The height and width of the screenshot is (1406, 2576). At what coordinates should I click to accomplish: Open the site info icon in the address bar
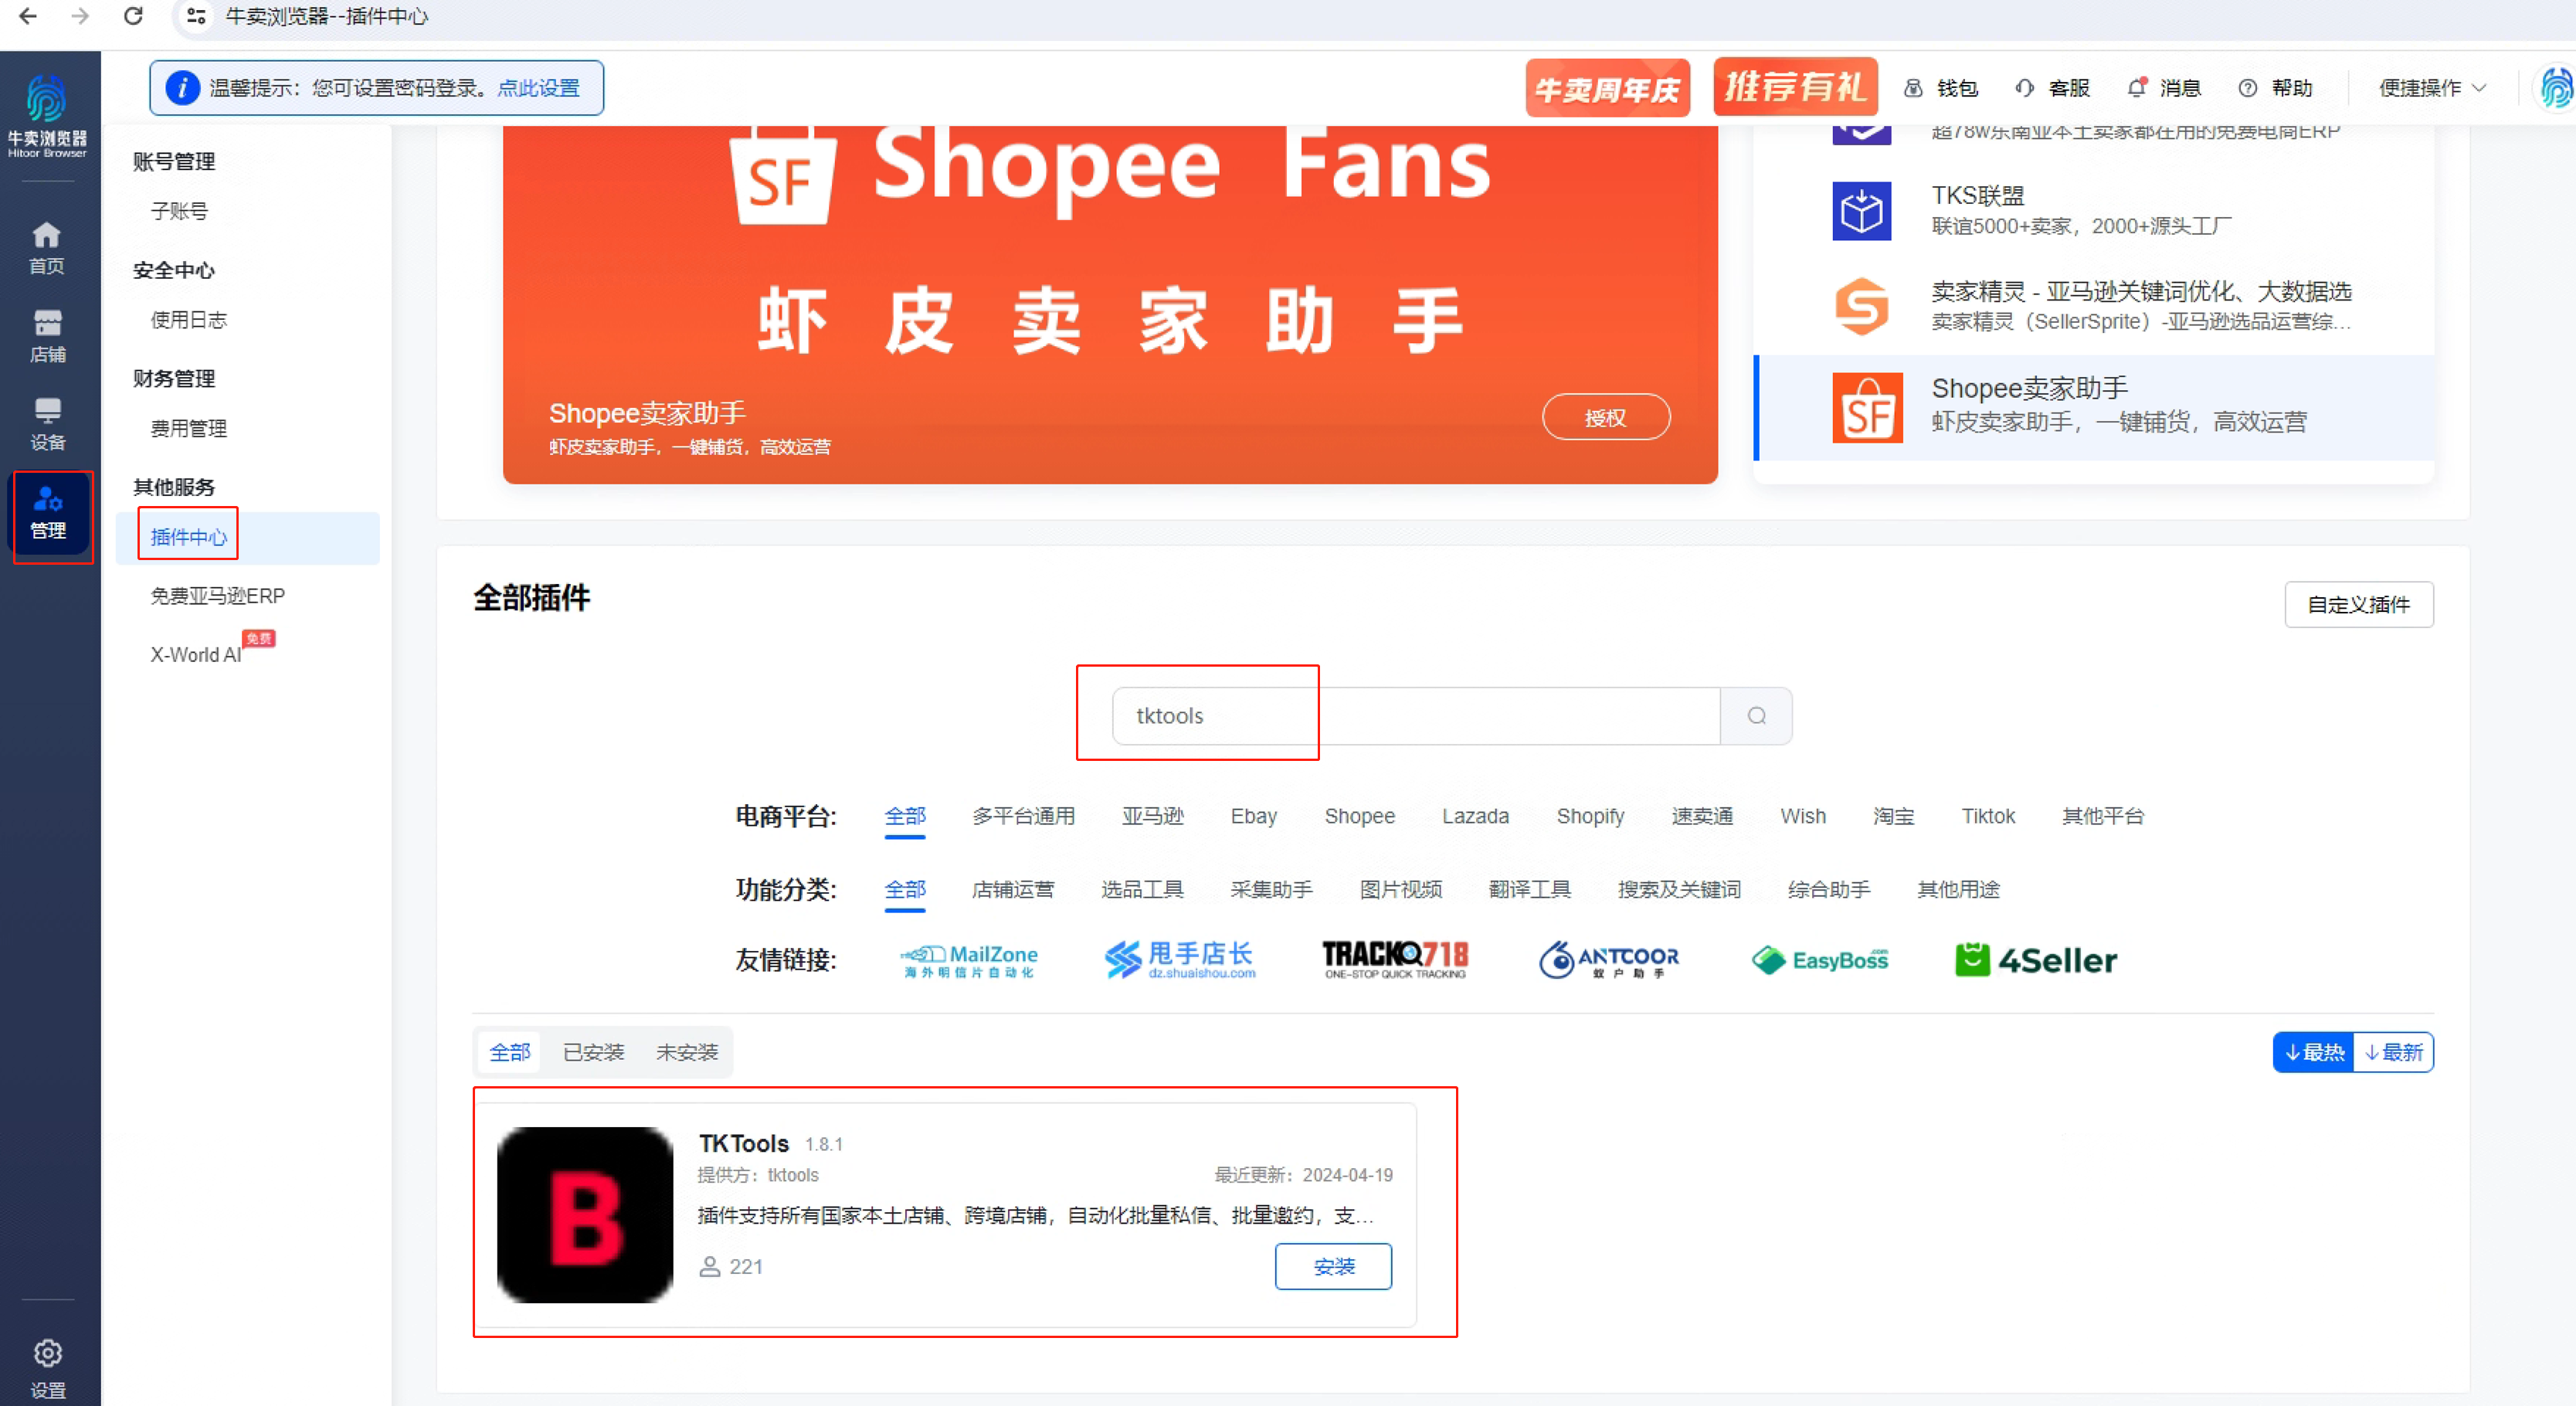pos(197,16)
